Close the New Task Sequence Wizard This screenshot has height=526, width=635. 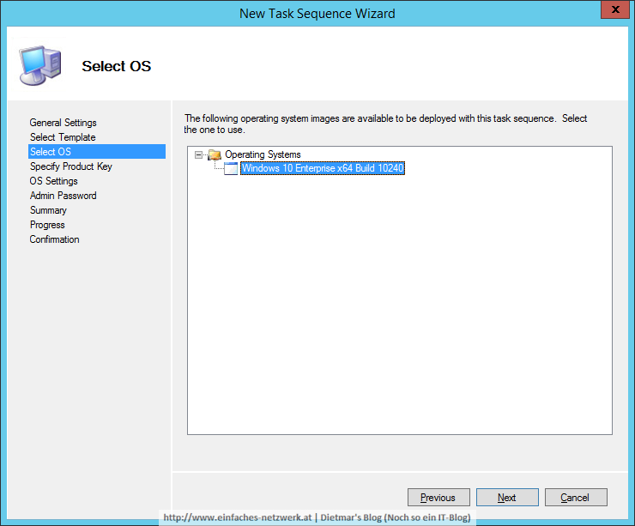tap(614, 9)
